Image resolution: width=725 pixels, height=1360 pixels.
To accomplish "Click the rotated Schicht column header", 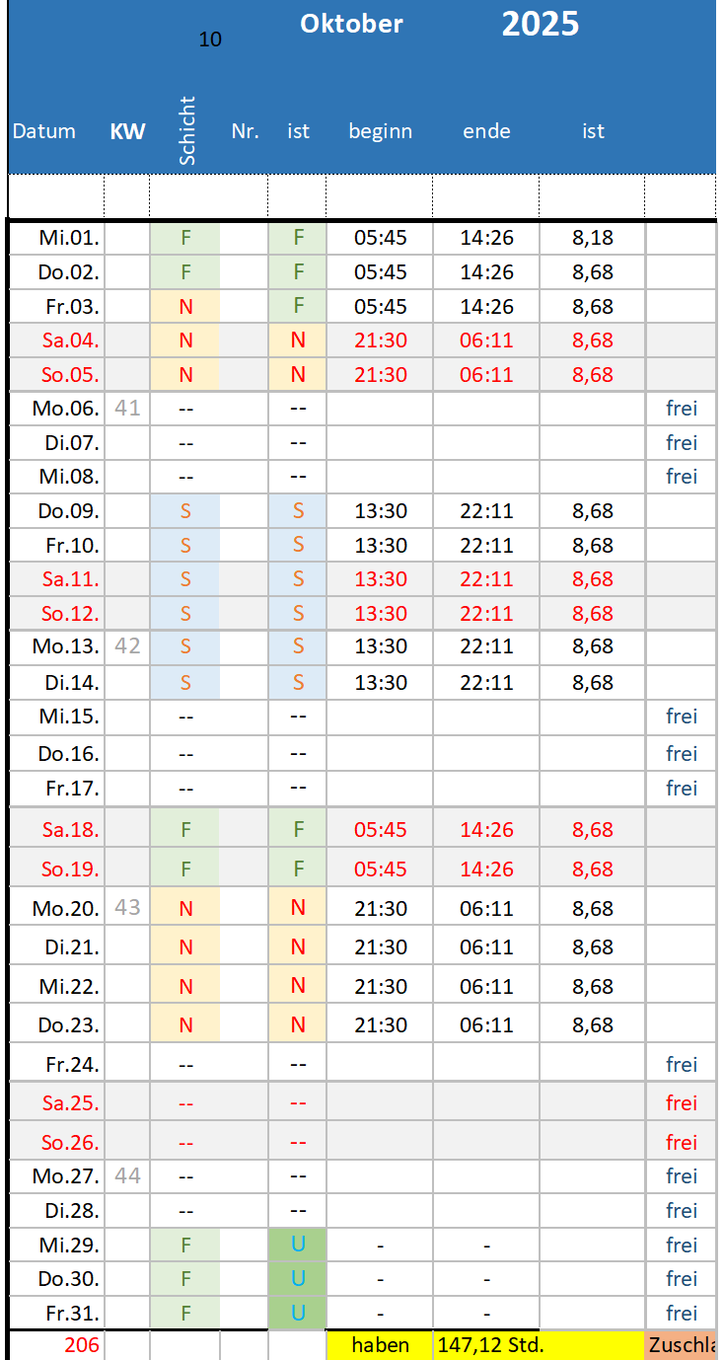I will 187,130.
